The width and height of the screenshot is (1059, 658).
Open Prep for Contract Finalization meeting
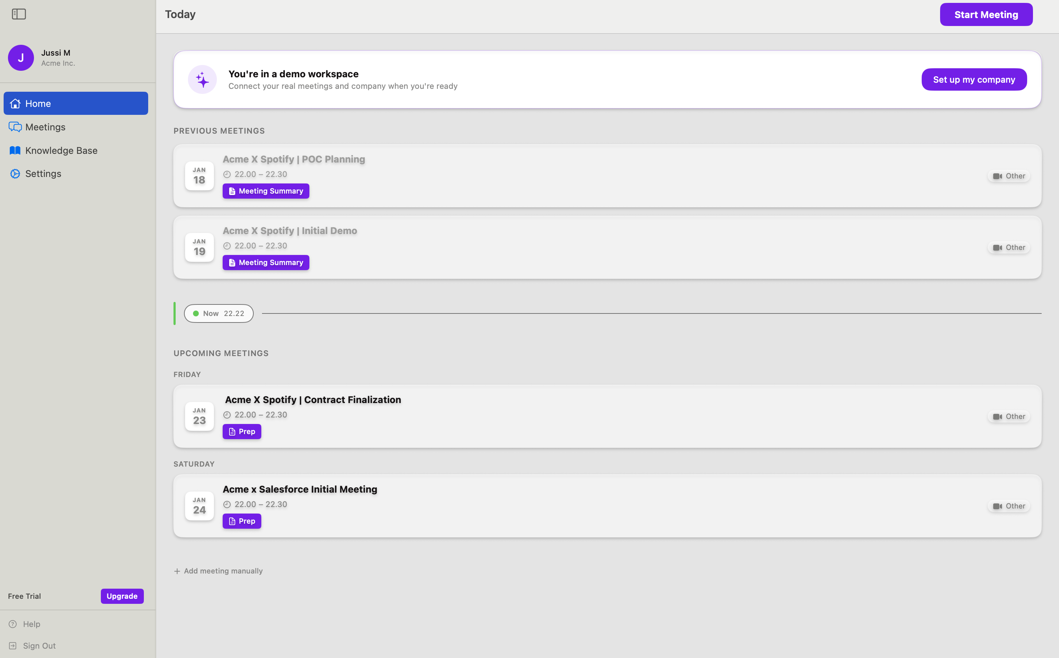point(242,432)
